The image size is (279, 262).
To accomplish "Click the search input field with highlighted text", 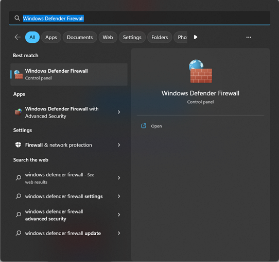I will tap(139, 18).
